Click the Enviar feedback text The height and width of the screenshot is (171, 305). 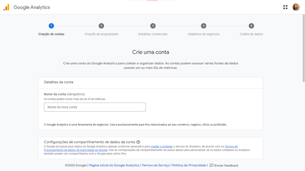pos(226,166)
